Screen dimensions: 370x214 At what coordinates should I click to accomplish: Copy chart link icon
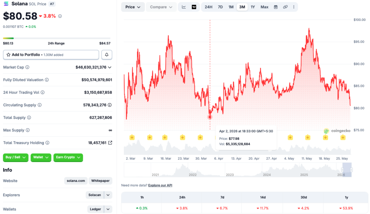click(x=285, y=7)
